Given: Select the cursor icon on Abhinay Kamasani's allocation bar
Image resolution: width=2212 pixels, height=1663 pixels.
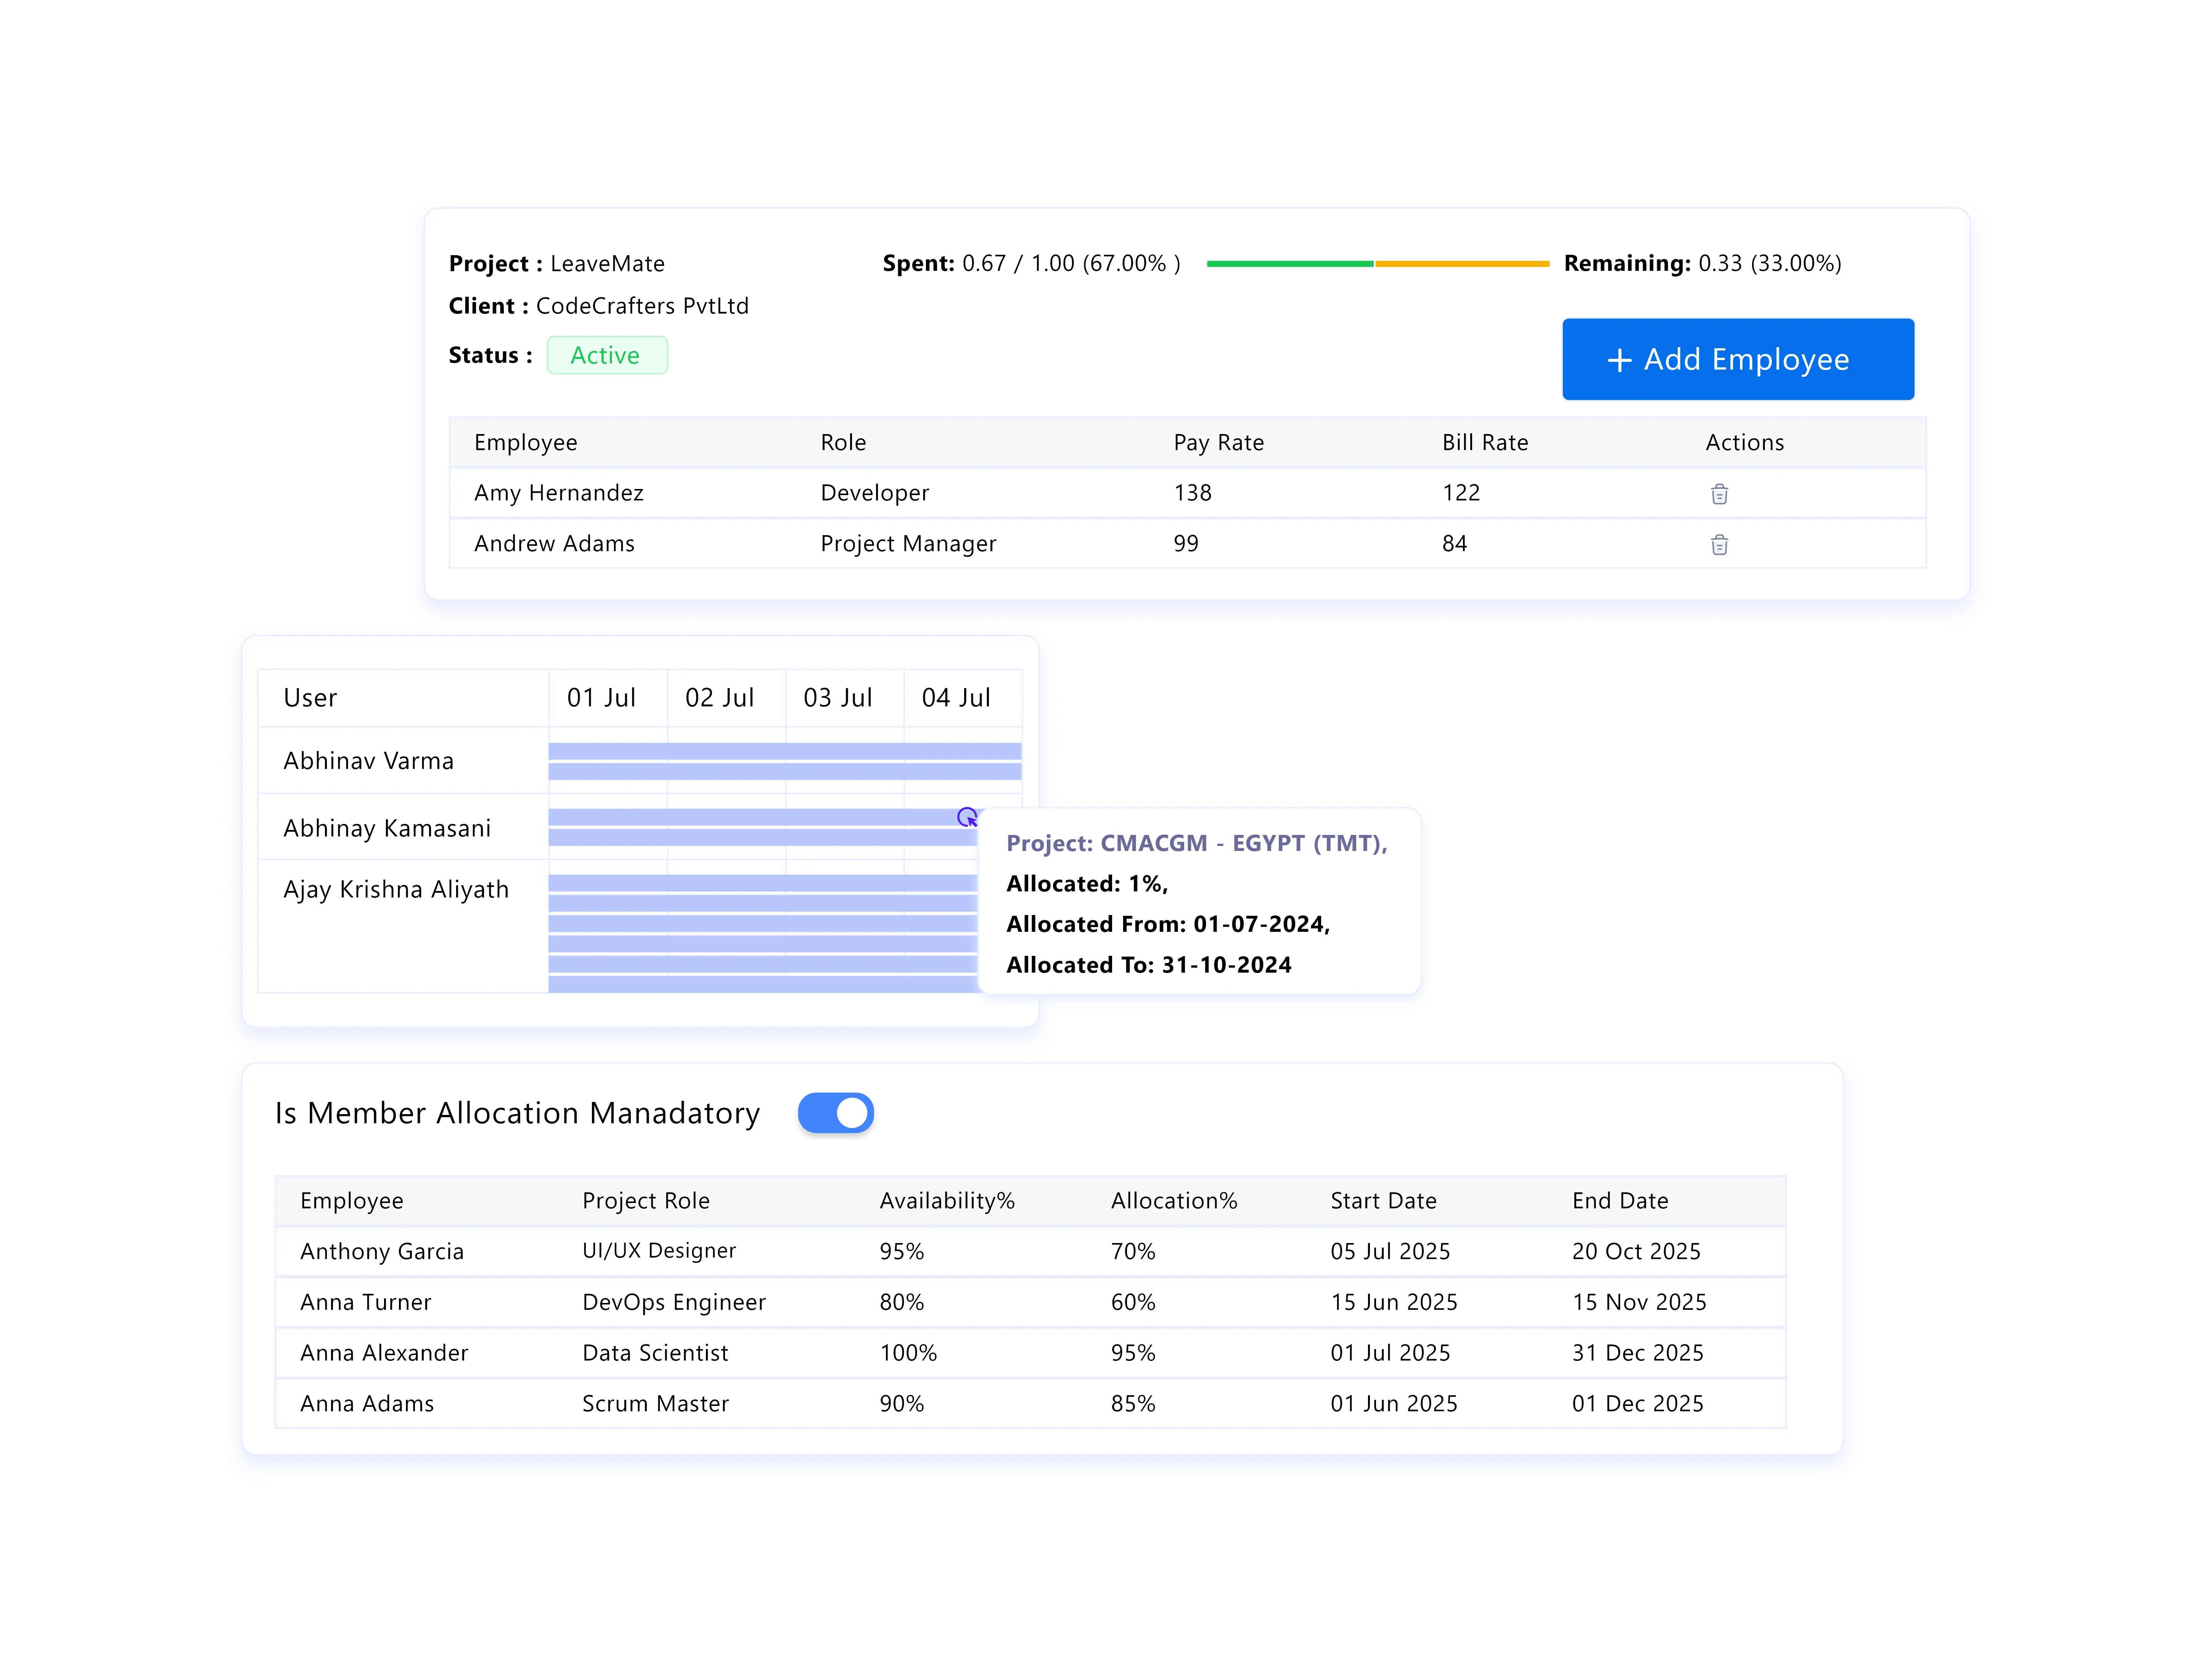Looking at the screenshot, I should pyautogui.click(x=967, y=818).
